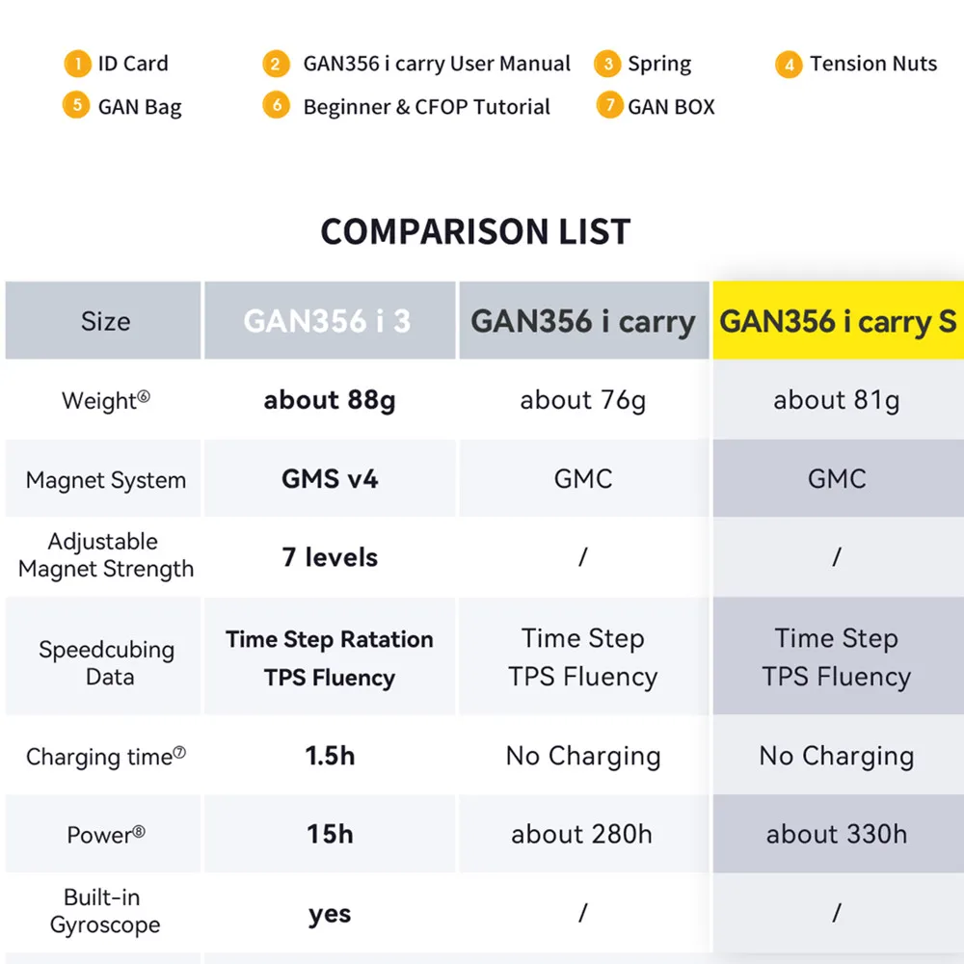Screen dimensions: 964x964
Task: Click the number 6 CFOP Tutorial badge
Action: [276, 105]
